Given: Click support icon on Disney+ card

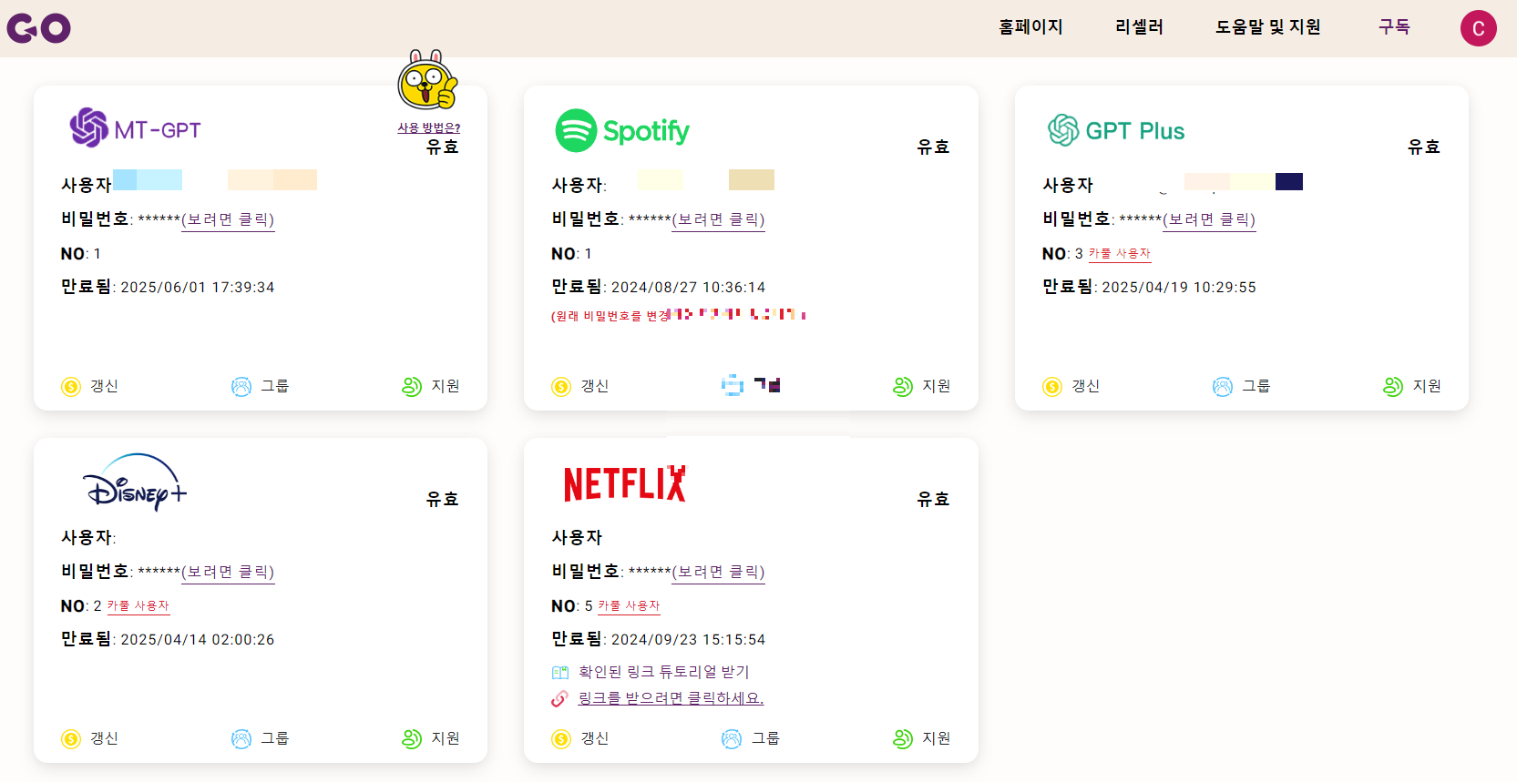Looking at the screenshot, I should coord(412,739).
